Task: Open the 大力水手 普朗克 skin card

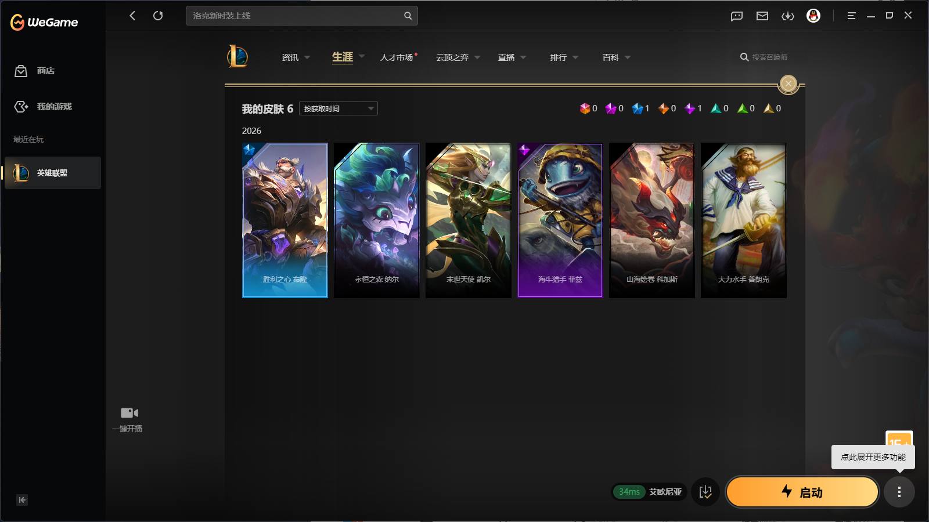Action: (x=744, y=220)
